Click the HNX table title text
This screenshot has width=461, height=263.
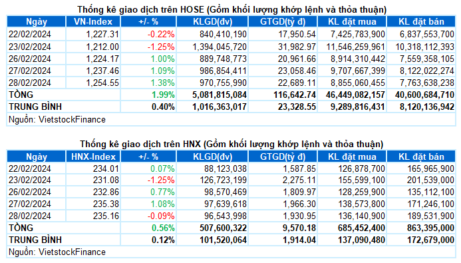click(x=231, y=144)
